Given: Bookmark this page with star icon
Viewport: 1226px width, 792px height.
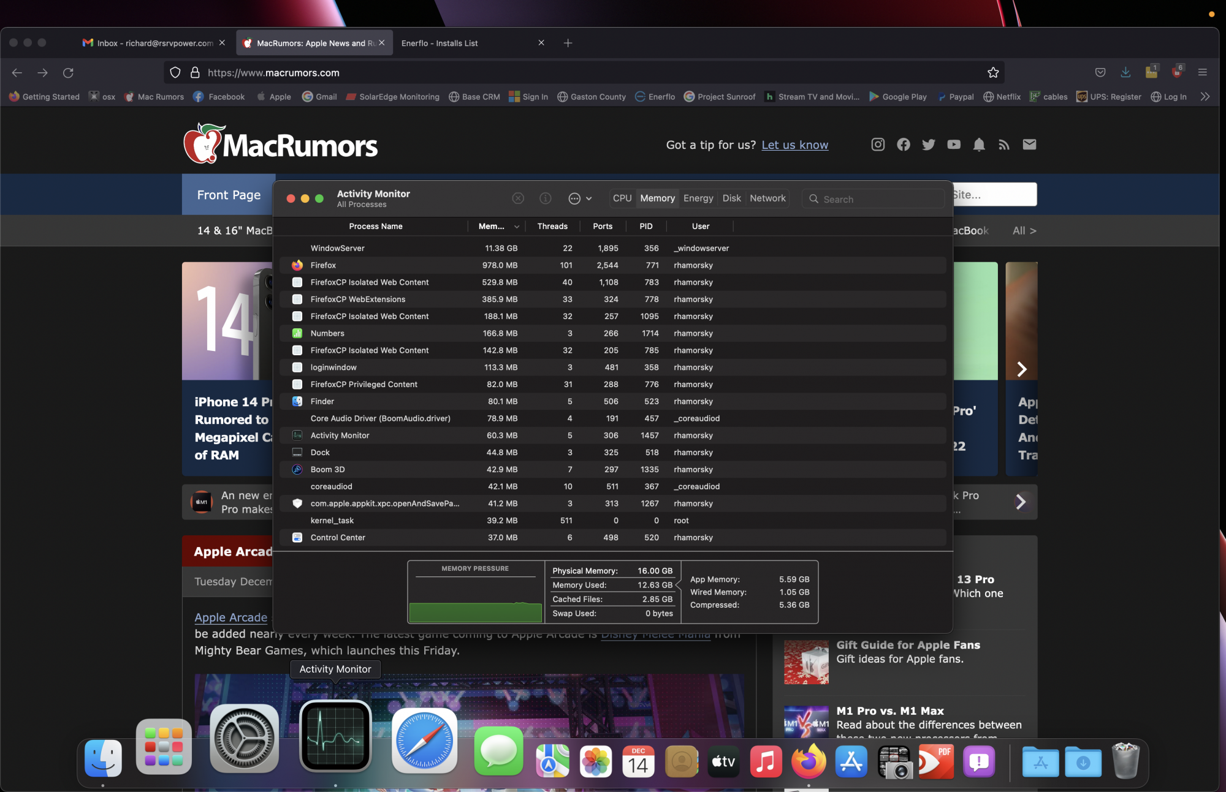Looking at the screenshot, I should coord(993,73).
